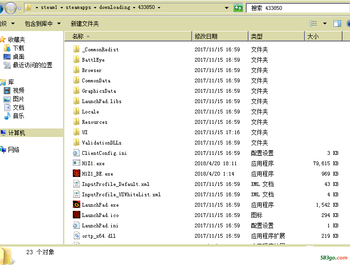Click the 79,615 KB size value
The height and width of the screenshot is (265, 350).
coord(326,163)
